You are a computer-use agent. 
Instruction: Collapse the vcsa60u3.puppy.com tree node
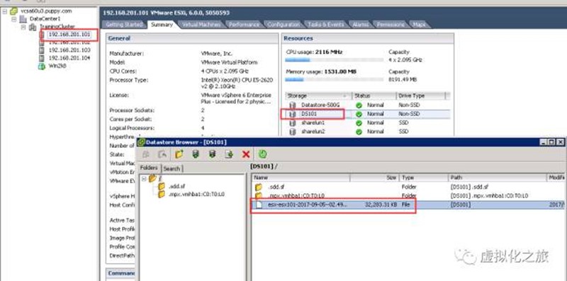coord(5,11)
